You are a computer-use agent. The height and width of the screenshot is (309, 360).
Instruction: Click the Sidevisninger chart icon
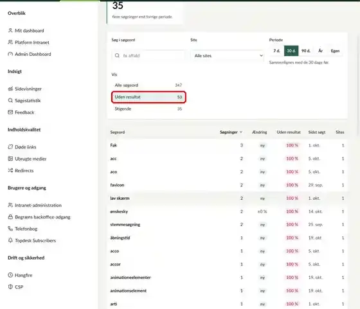coord(10,89)
